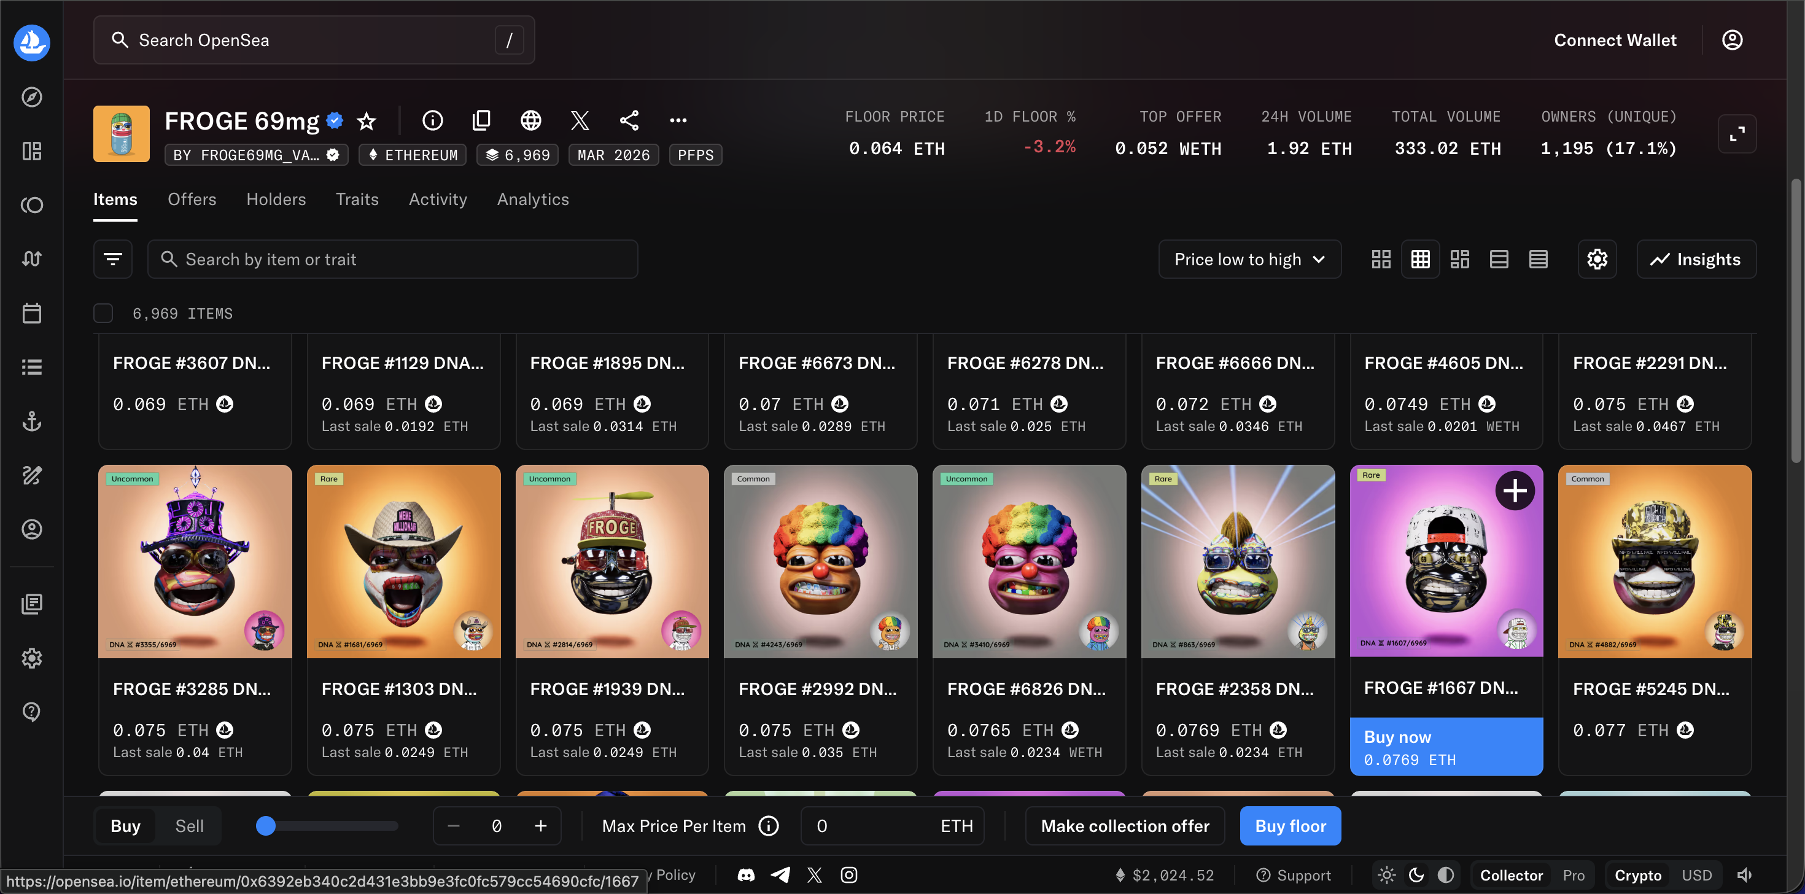Open the account profile icon at top right

pos(1732,40)
